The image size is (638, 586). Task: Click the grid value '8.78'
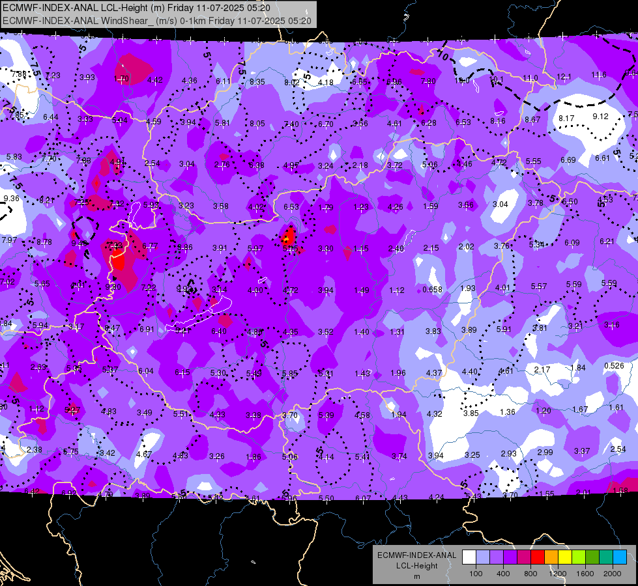pyautogui.click(x=44, y=242)
